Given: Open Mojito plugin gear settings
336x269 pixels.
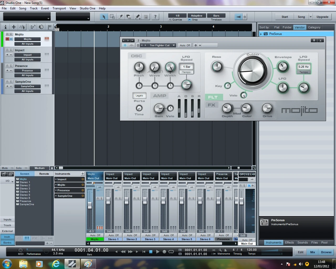Looking at the screenshot, I should [x=195, y=45].
